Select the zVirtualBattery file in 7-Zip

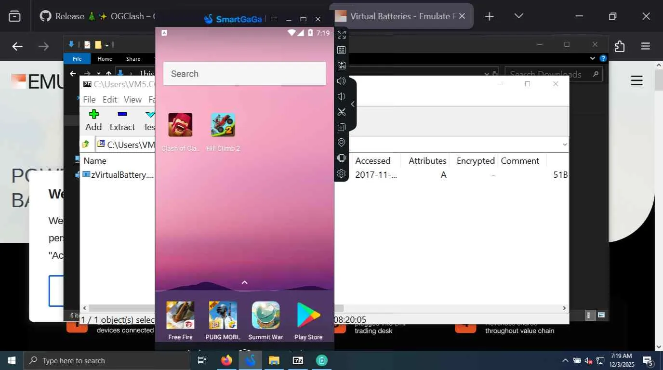118,175
